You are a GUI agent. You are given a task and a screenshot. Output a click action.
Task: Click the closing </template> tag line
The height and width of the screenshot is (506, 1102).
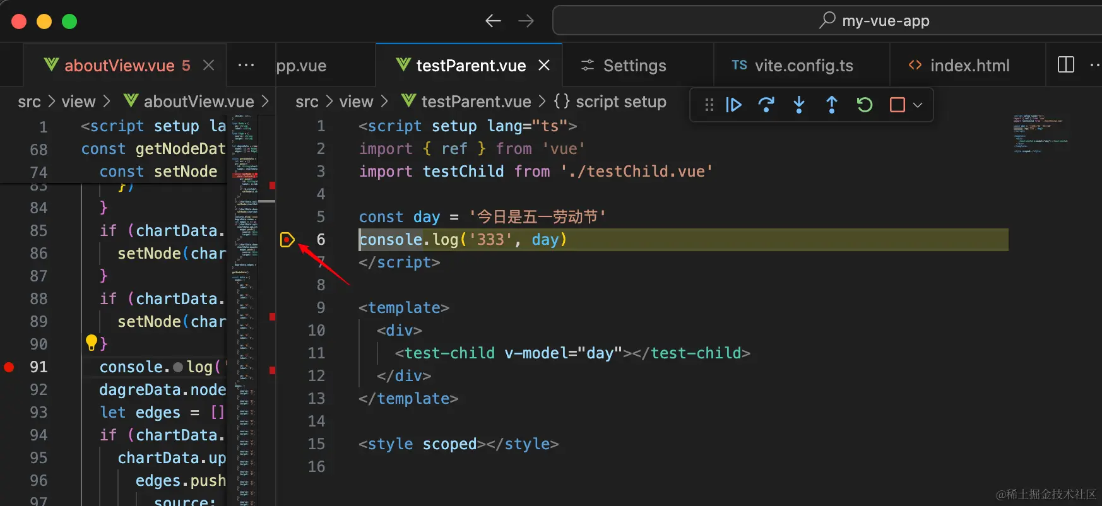pos(408,399)
